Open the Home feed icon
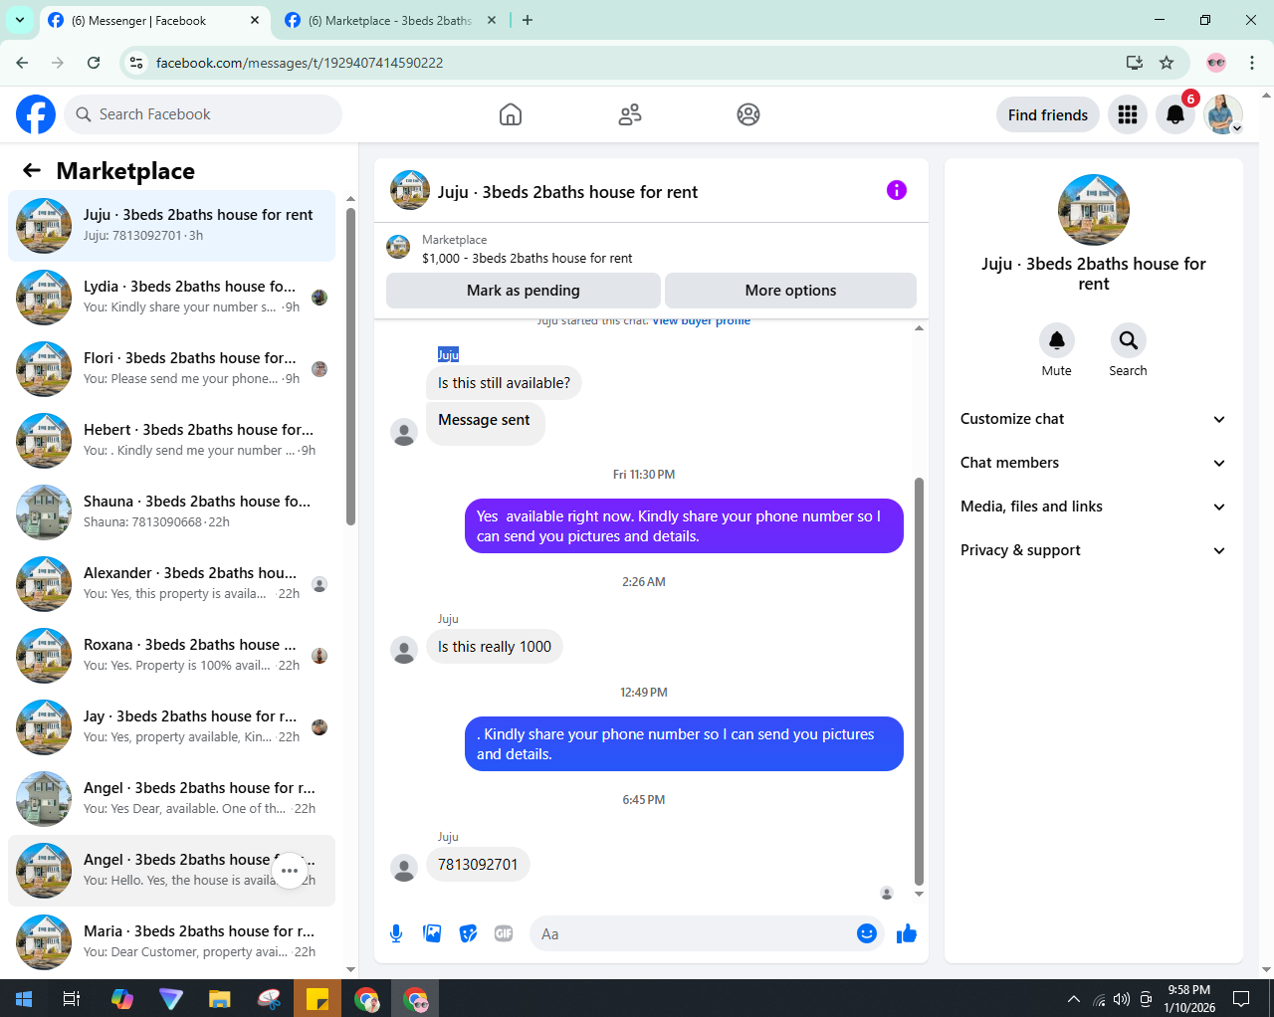The height and width of the screenshot is (1017, 1274). pos(511,114)
